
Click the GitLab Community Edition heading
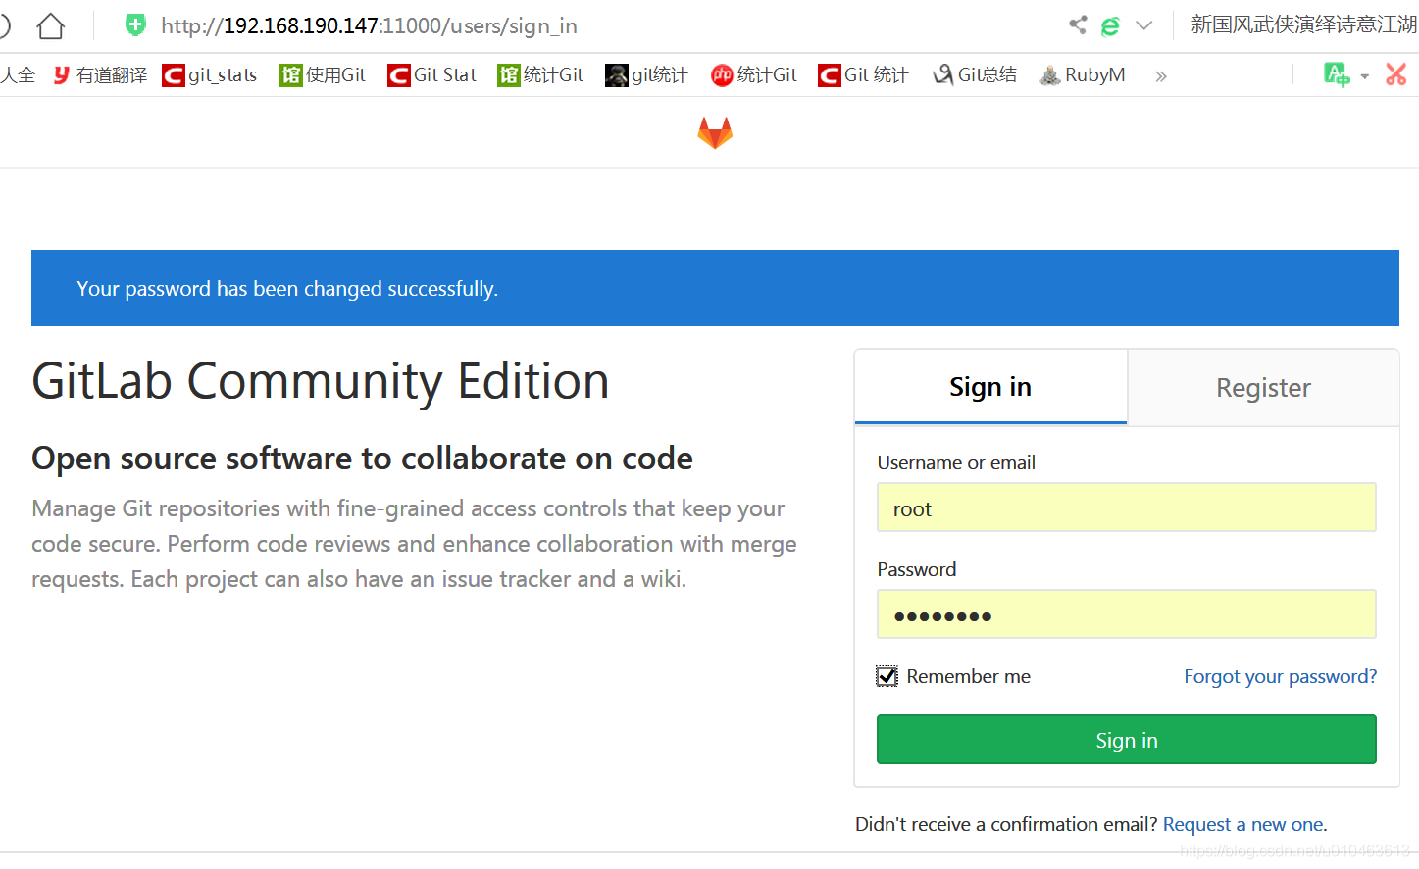click(x=321, y=381)
